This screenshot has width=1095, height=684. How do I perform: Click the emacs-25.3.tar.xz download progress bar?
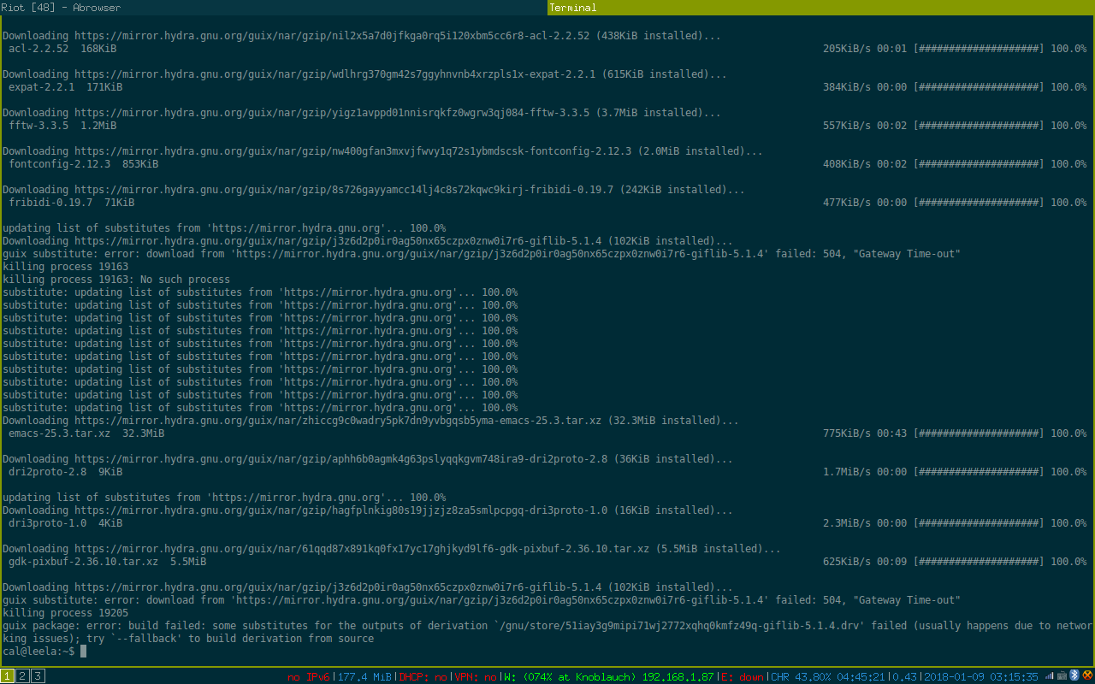[x=979, y=433]
